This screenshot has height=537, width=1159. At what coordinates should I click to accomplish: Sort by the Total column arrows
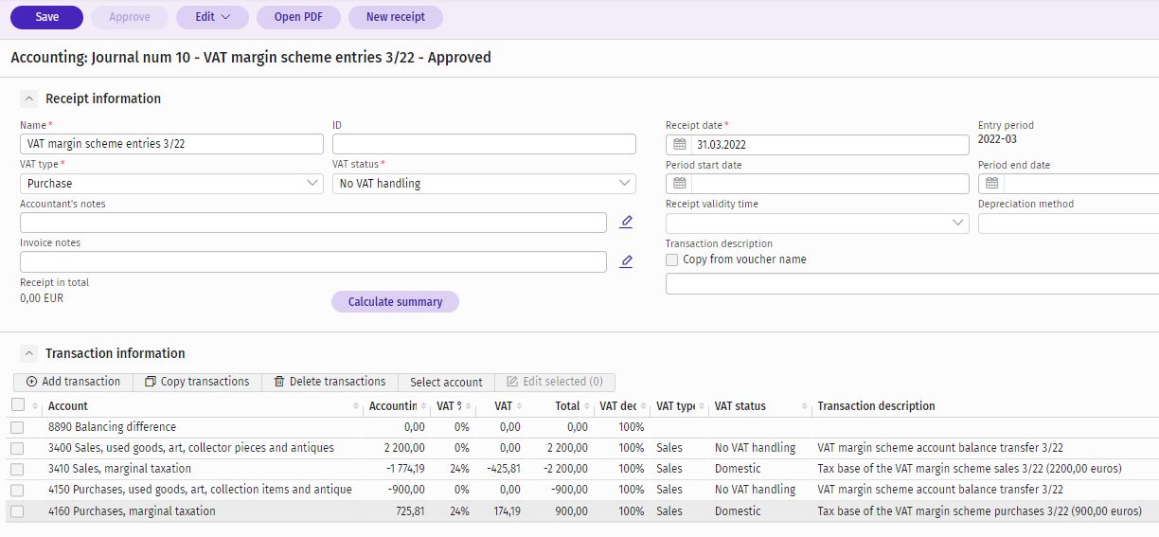587,406
